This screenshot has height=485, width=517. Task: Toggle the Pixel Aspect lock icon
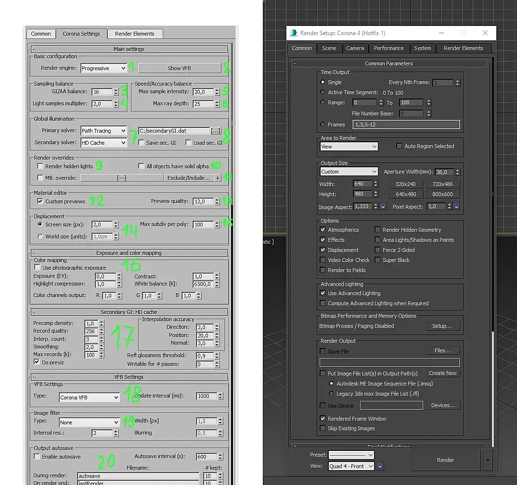point(456,206)
